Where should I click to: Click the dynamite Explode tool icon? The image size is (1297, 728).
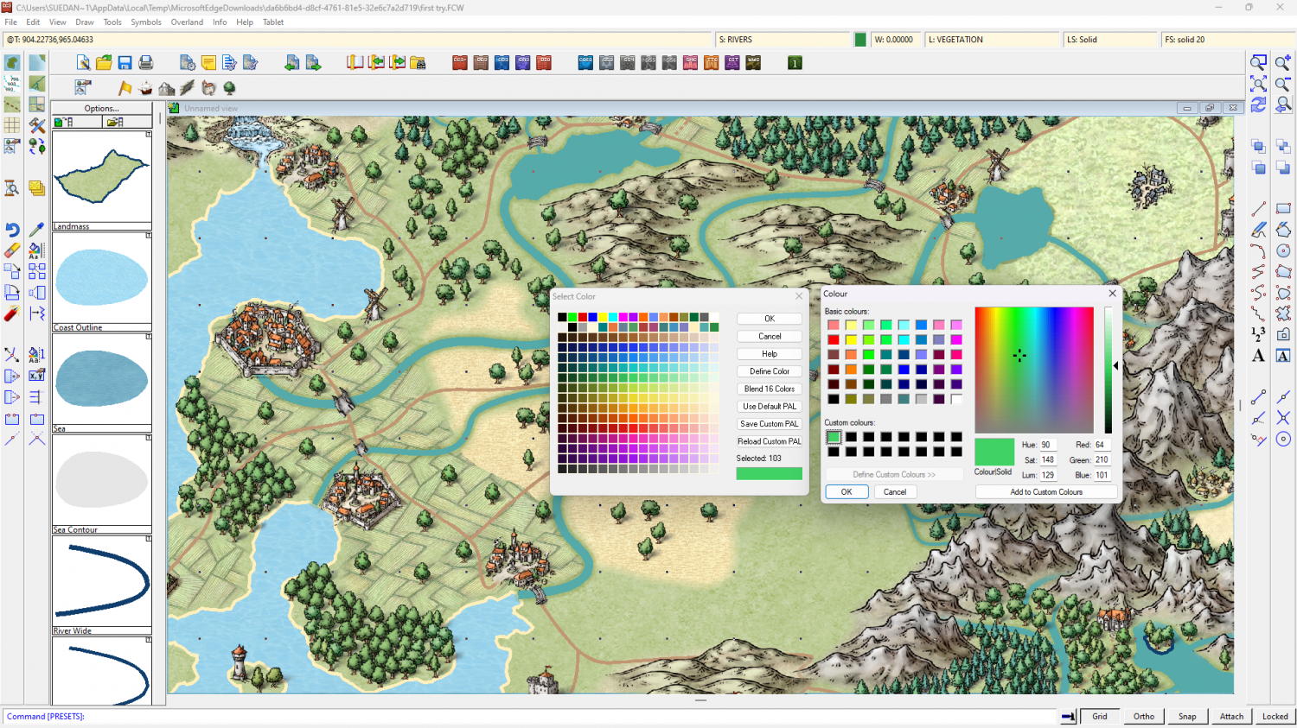tap(12, 313)
